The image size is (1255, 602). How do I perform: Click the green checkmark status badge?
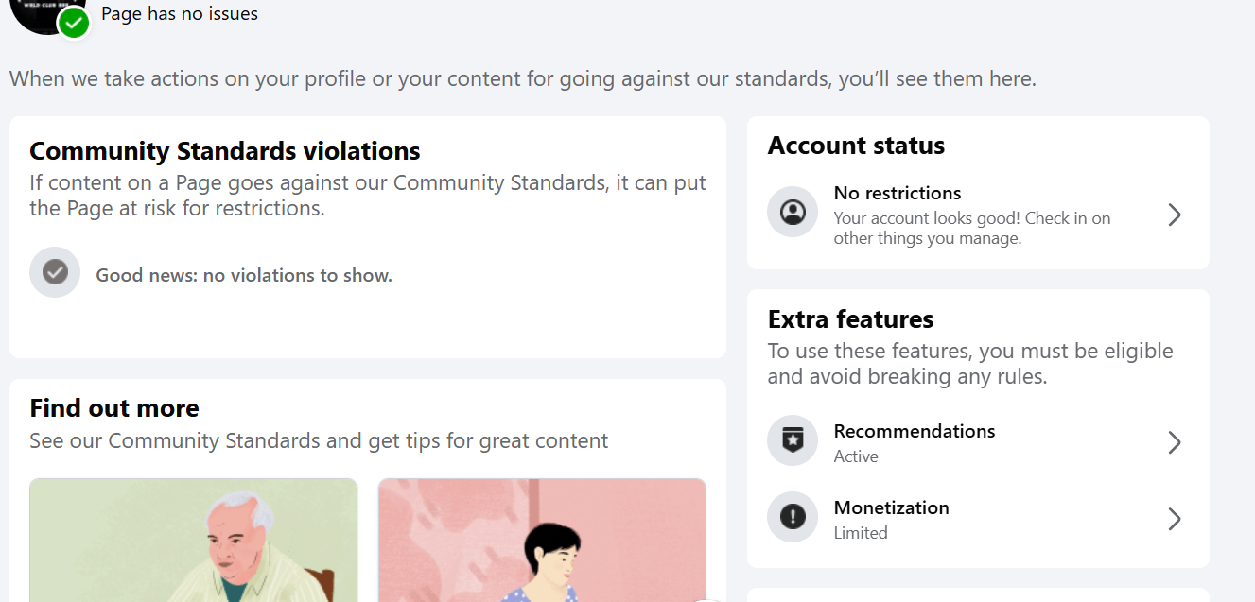74,24
